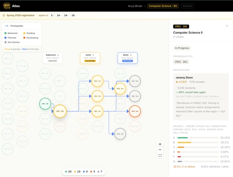Click the blue Planned legend dot
Viewport: 233px width, 177px height.
6,38
